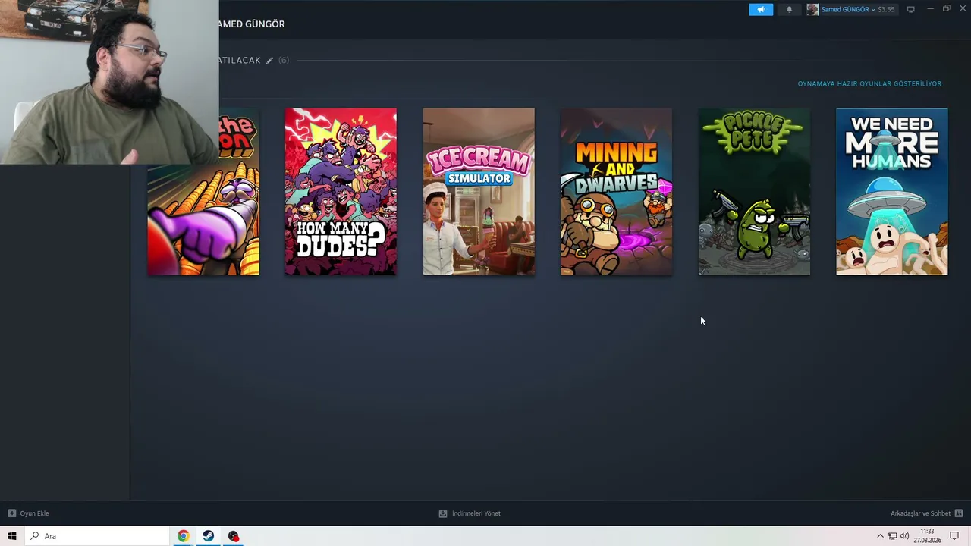Open the taskbar clock showing 11:33
971x546 pixels.
[927, 536]
